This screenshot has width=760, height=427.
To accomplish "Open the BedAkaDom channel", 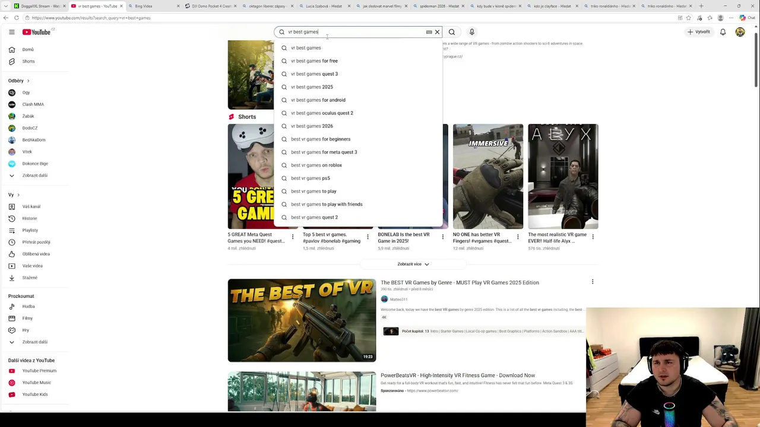I will [x=34, y=140].
